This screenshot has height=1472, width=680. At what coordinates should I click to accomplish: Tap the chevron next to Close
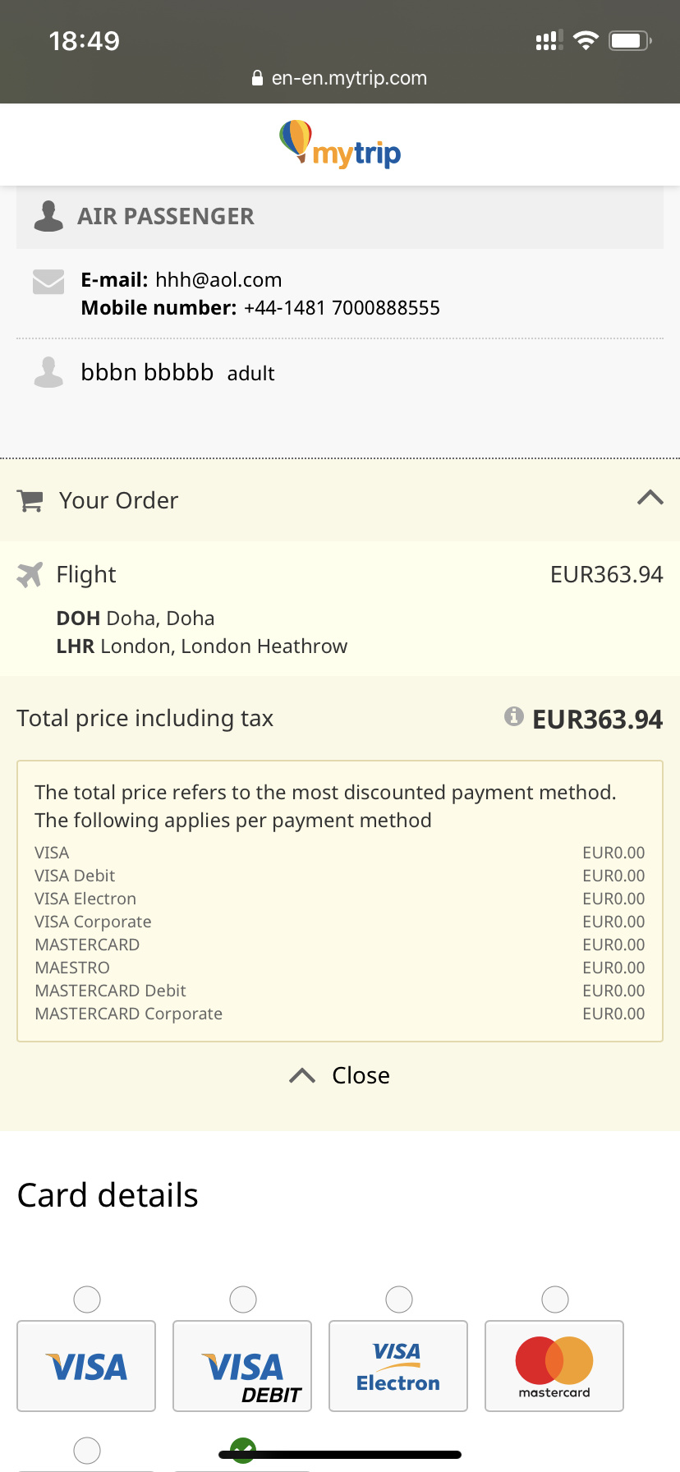302,1075
